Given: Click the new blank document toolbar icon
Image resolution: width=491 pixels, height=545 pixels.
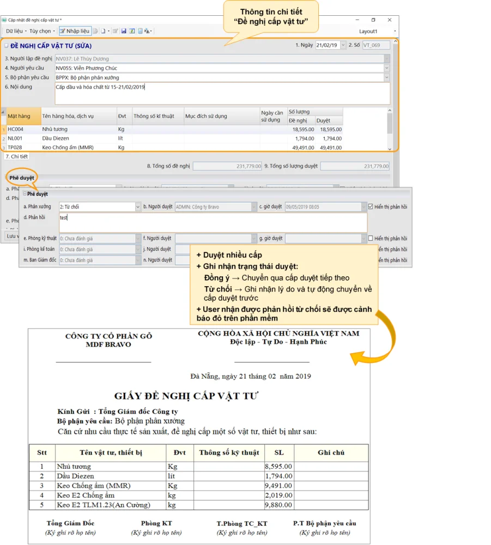Looking at the screenshot, I should click(x=103, y=31).
